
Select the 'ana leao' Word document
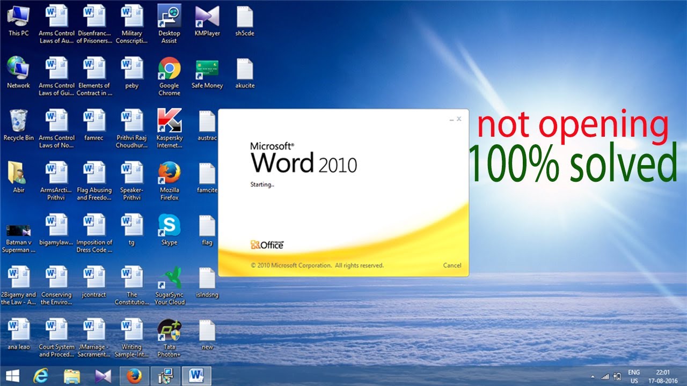(18, 335)
